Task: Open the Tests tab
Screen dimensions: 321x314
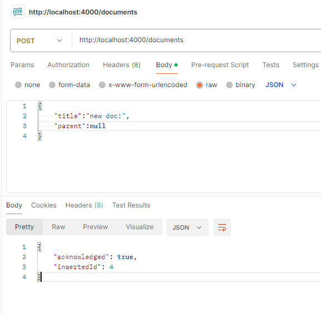Action: (x=270, y=65)
